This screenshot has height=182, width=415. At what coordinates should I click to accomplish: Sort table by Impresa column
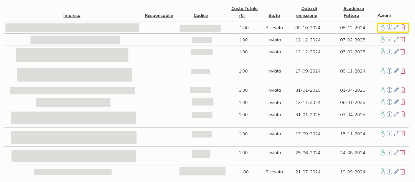coord(72,16)
